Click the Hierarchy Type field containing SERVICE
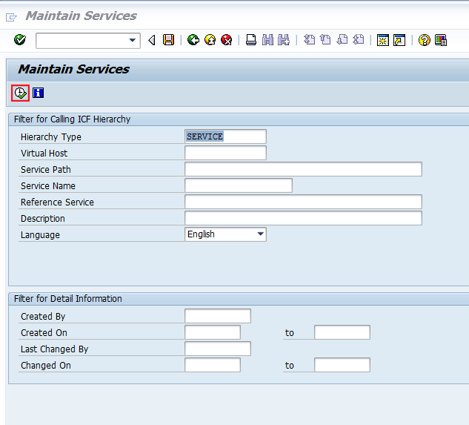 [225, 136]
